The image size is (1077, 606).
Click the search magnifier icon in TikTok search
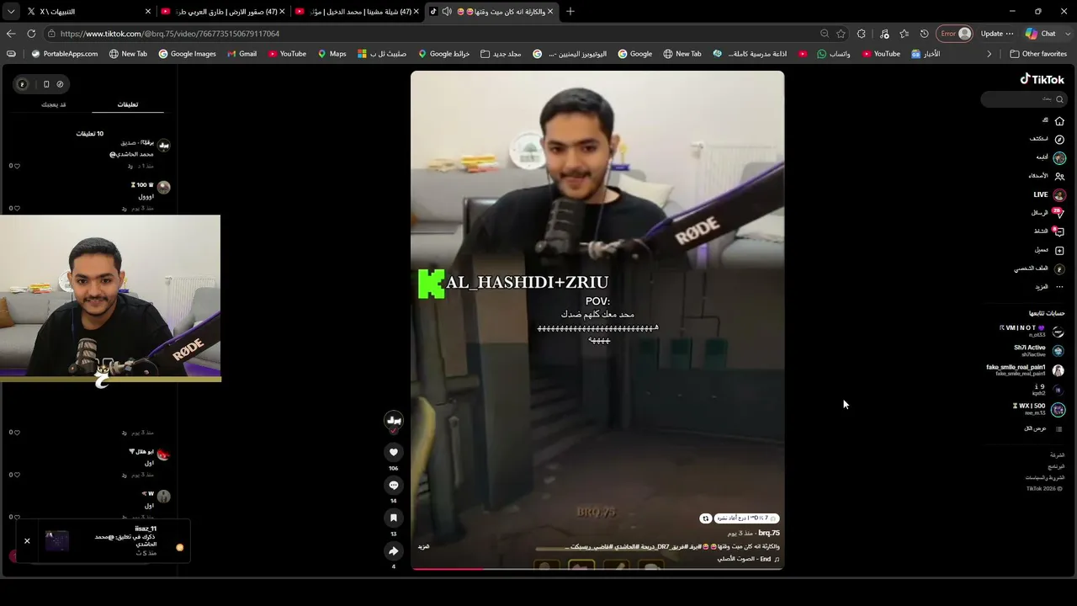coord(1059,99)
